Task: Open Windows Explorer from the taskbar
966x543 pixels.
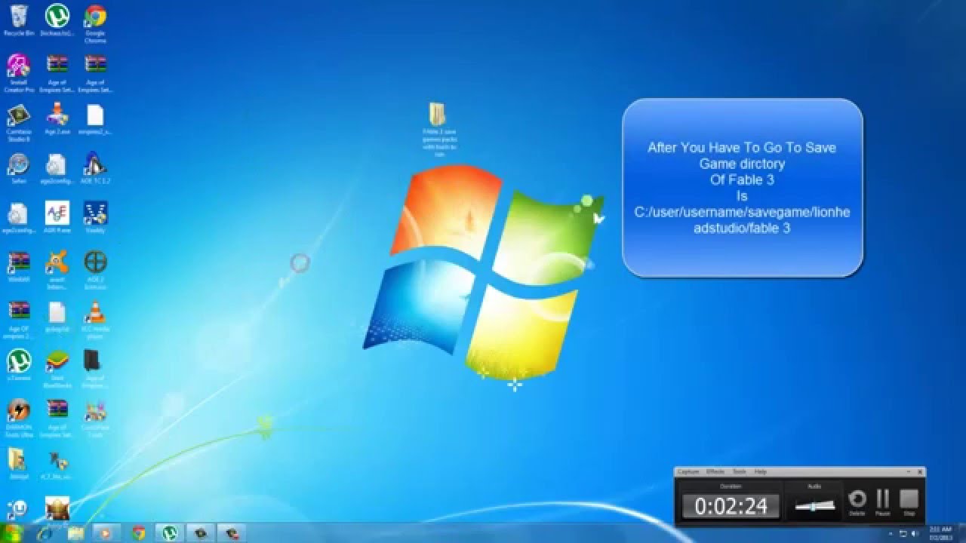Action: tap(76, 533)
